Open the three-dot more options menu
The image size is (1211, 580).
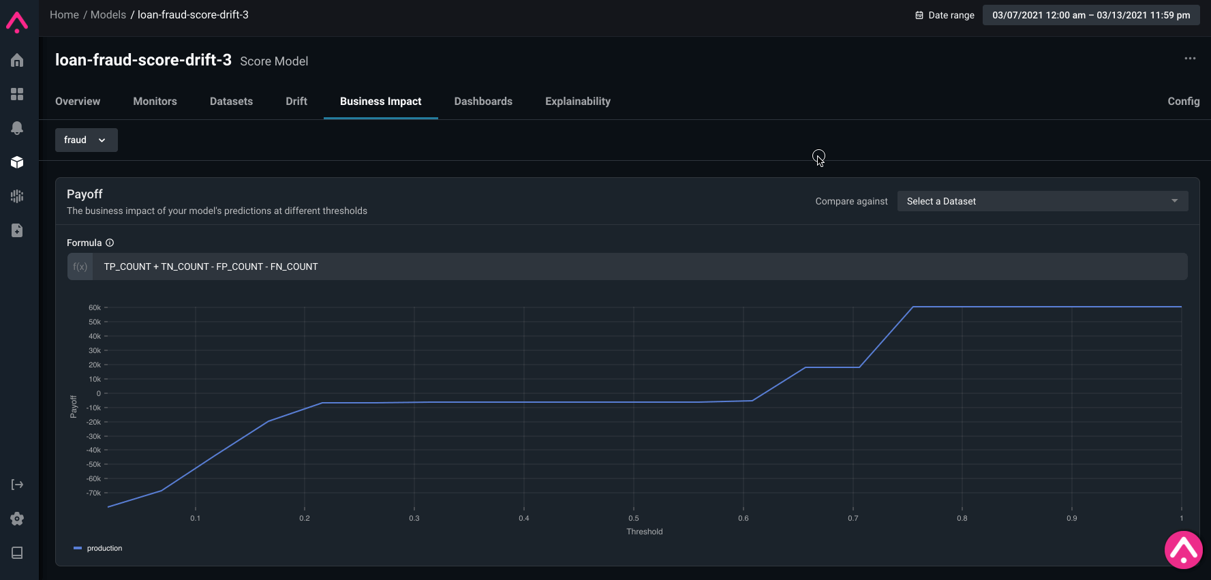(x=1190, y=59)
